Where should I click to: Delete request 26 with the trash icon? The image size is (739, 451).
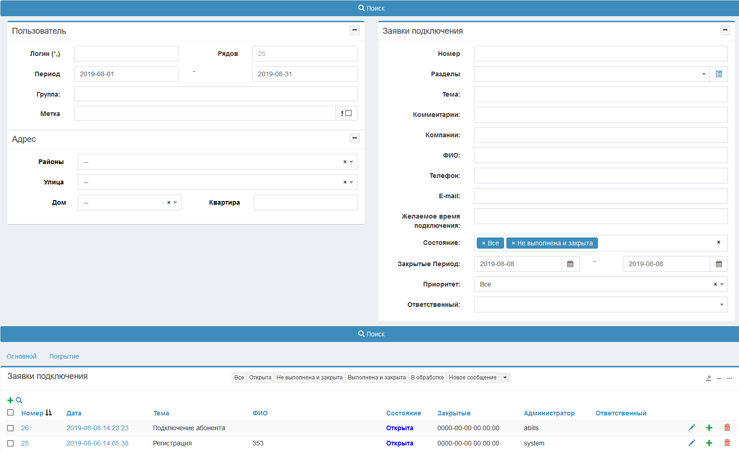[727, 428]
